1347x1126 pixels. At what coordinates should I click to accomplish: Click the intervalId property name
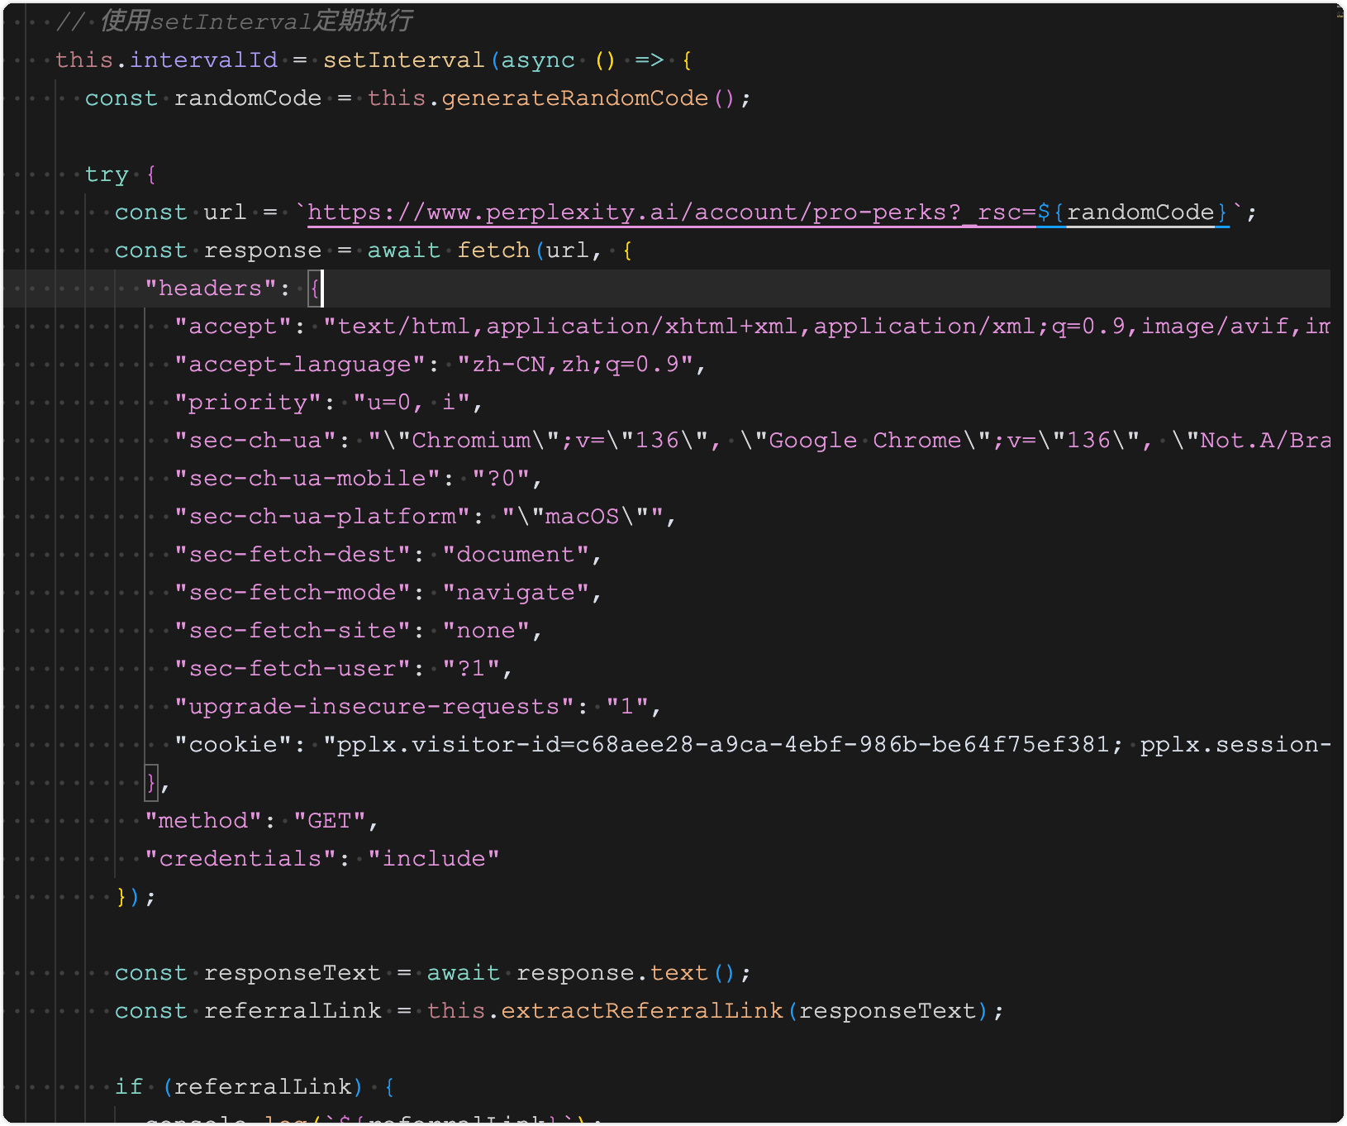click(203, 60)
